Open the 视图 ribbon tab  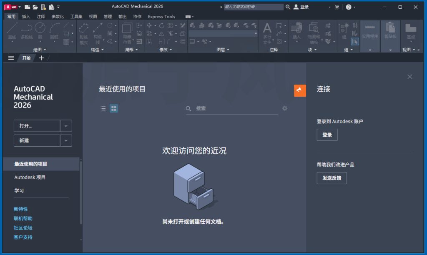[x=93, y=17]
